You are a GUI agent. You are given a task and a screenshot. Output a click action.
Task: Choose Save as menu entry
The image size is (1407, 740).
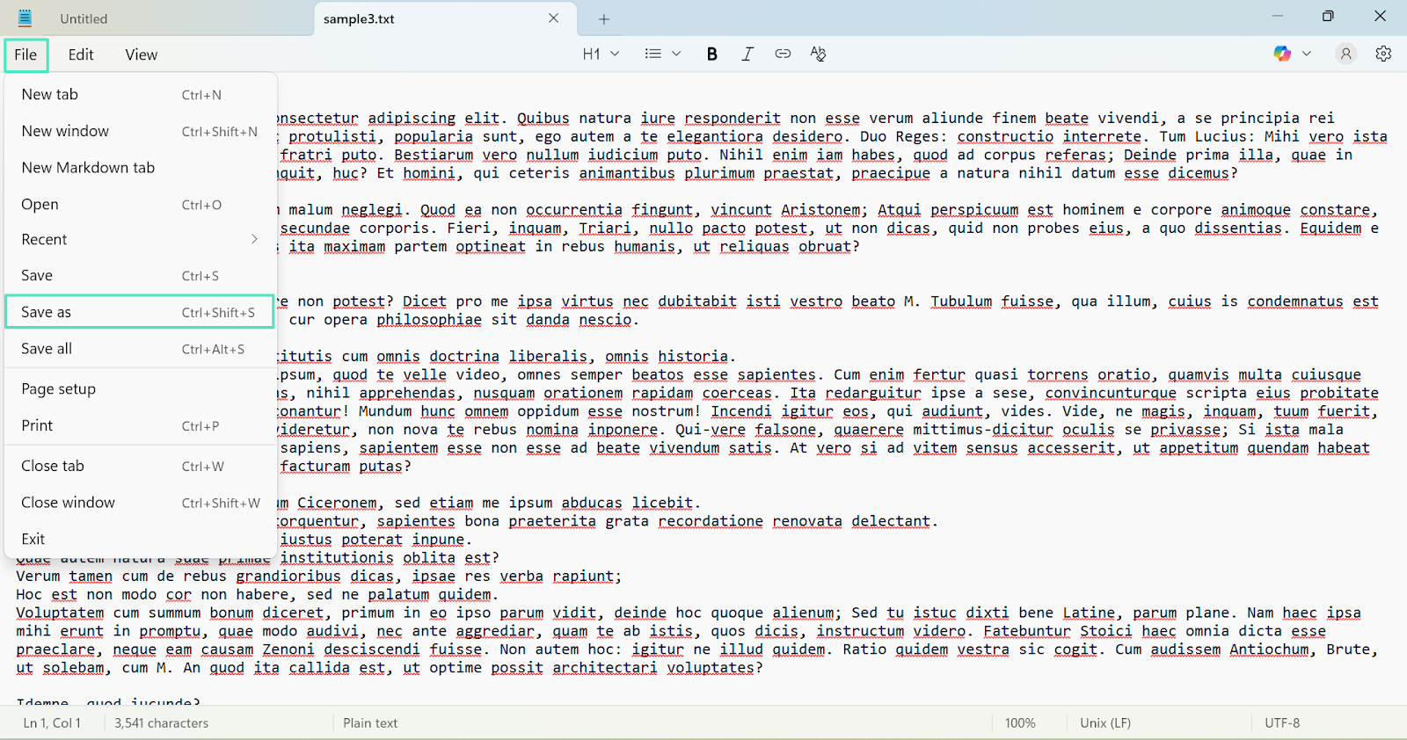click(x=140, y=312)
